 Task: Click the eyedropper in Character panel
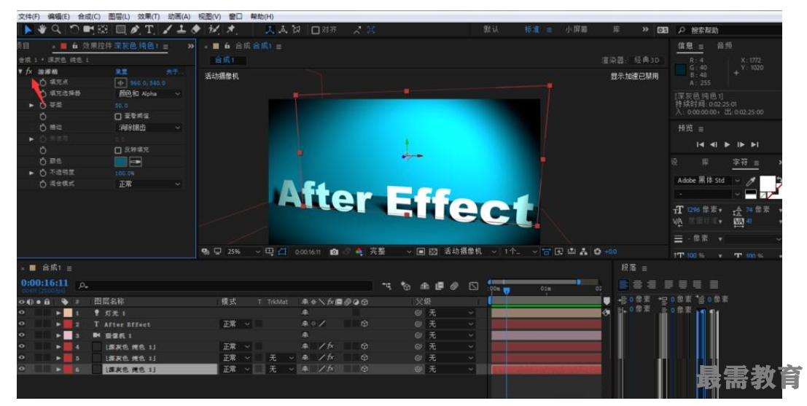click(751, 181)
